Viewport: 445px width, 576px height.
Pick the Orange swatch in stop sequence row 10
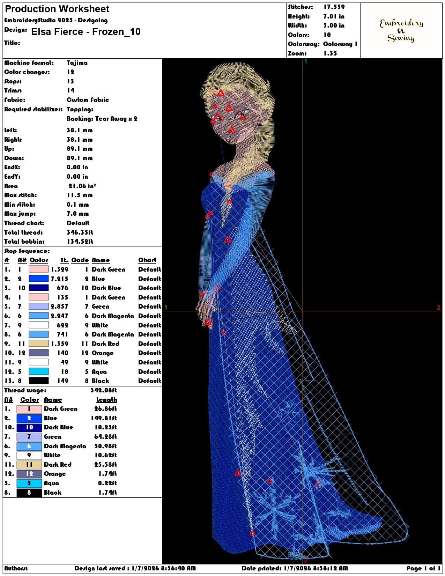pos(38,353)
